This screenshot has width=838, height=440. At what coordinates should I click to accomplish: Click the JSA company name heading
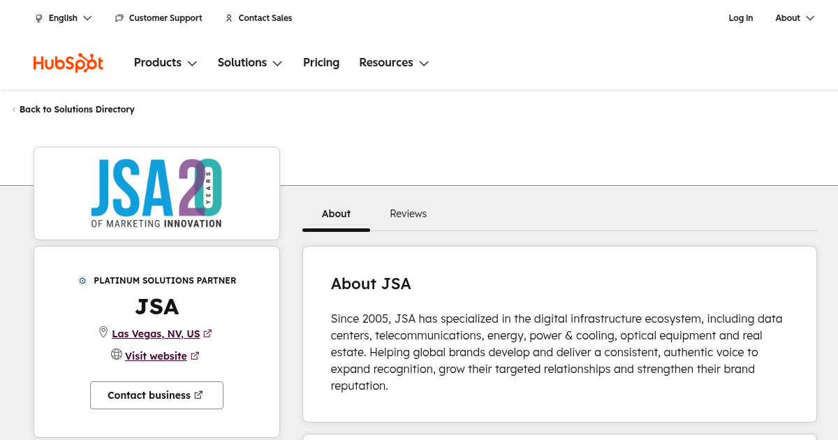click(x=157, y=307)
